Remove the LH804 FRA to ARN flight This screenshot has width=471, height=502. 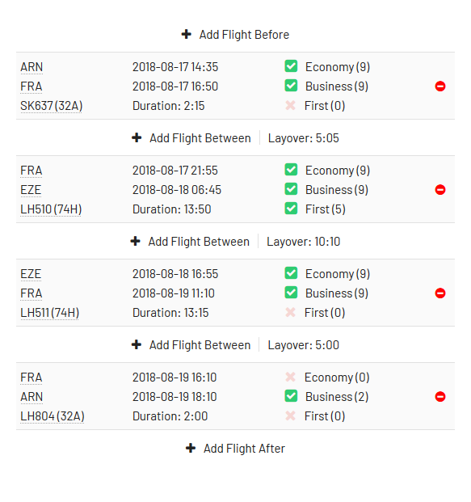440,396
